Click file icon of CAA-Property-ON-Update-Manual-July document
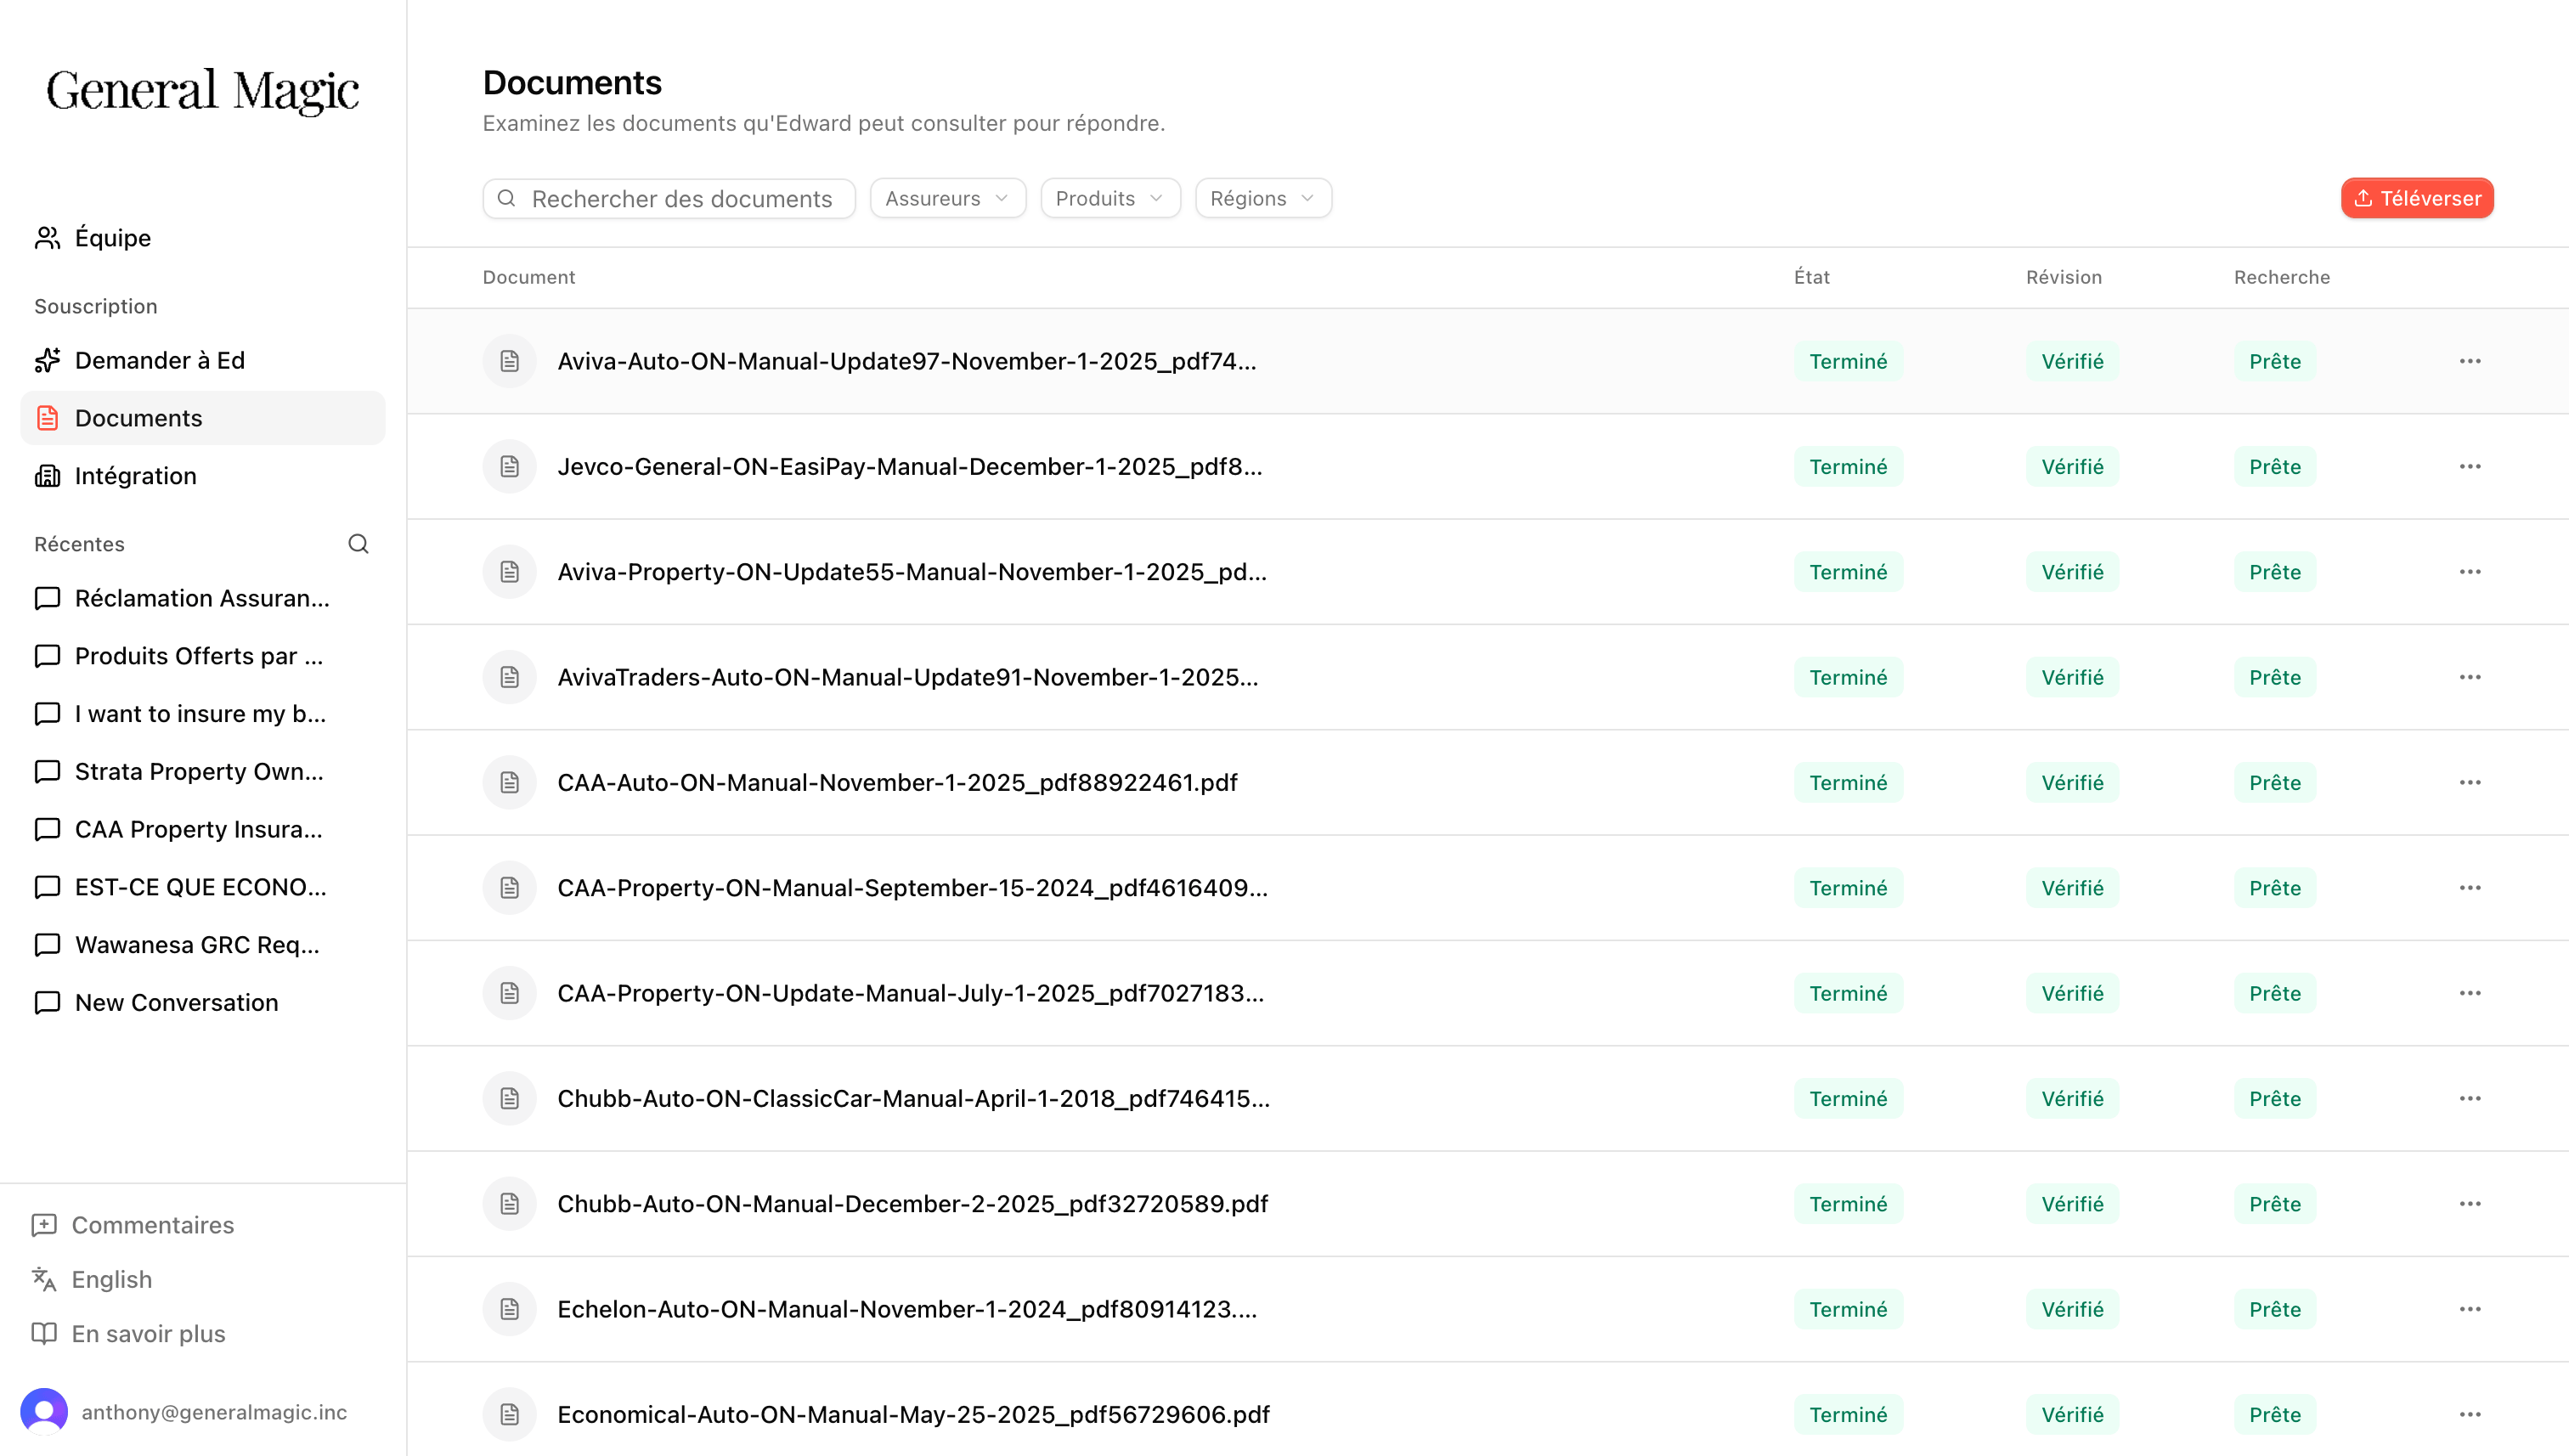Screen dimensions: 2569x1456 [x=510, y=993]
